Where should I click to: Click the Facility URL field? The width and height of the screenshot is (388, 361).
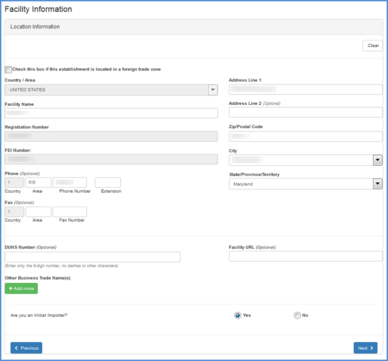click(305, 256)
